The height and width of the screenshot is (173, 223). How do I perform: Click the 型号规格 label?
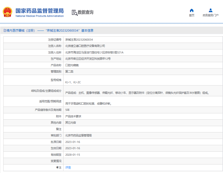[56, 80]
